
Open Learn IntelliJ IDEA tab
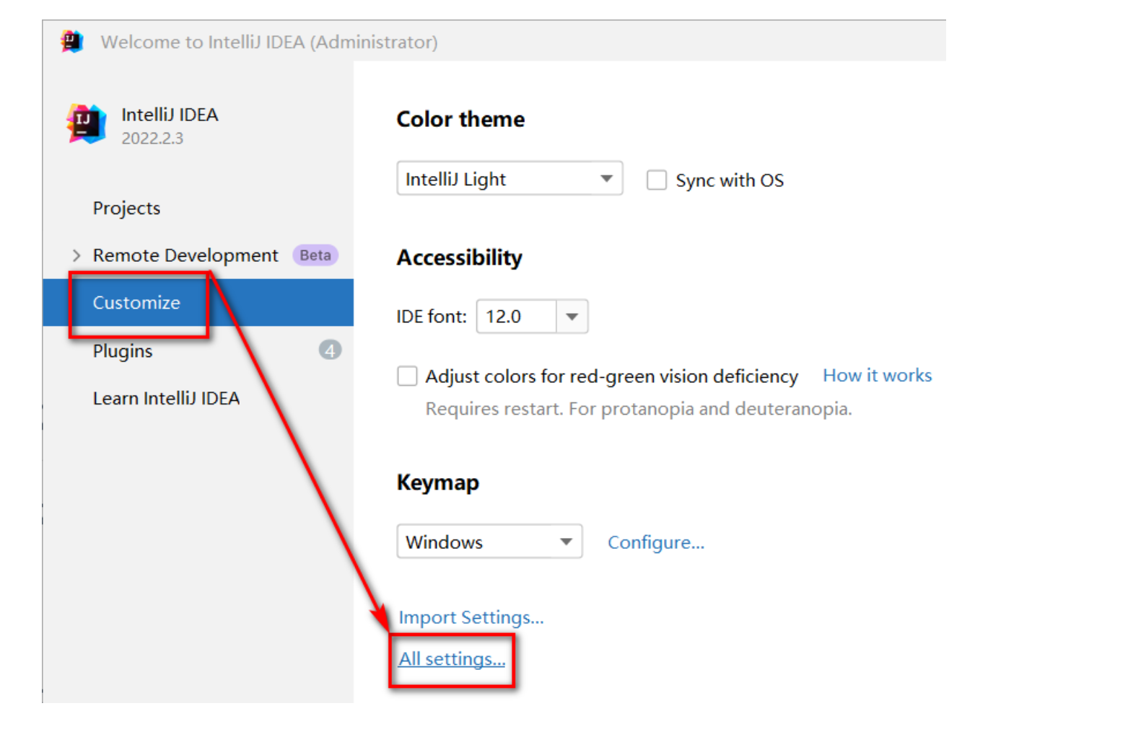166,398
